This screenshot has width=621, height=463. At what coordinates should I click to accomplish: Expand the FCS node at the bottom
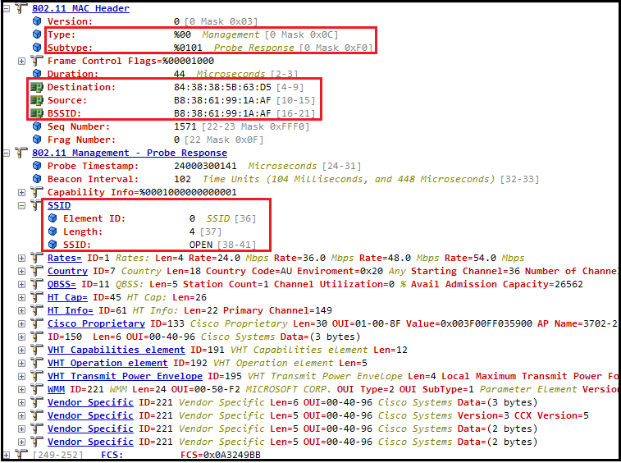7,455
